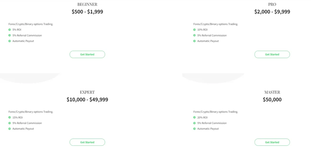Click the Beginner Automatic Payout bullet icon
The height and width of the screenshot is (149, 311).
[10, 41]
